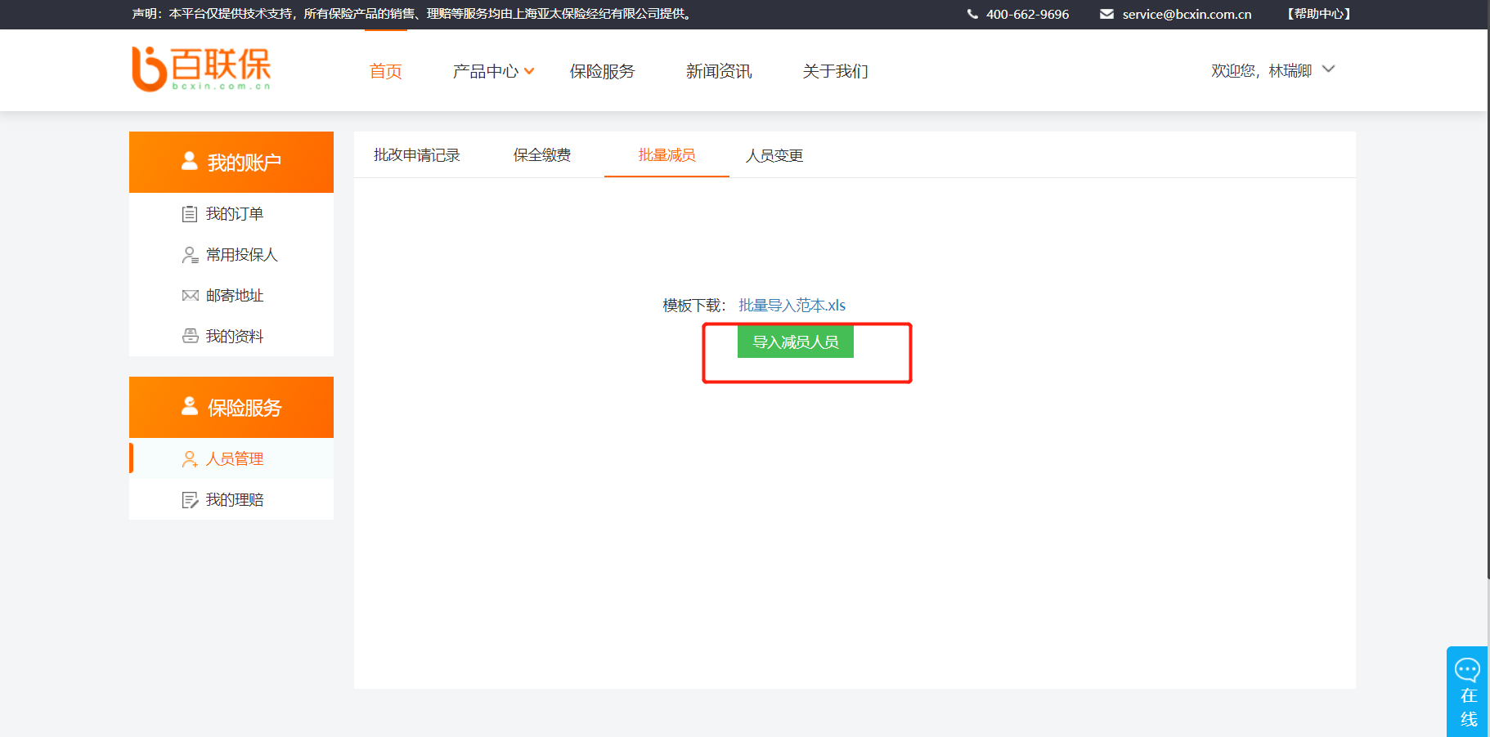Open 我的资料 in the sidebar
1490x737 pixels.
click(x=234, y=337)
